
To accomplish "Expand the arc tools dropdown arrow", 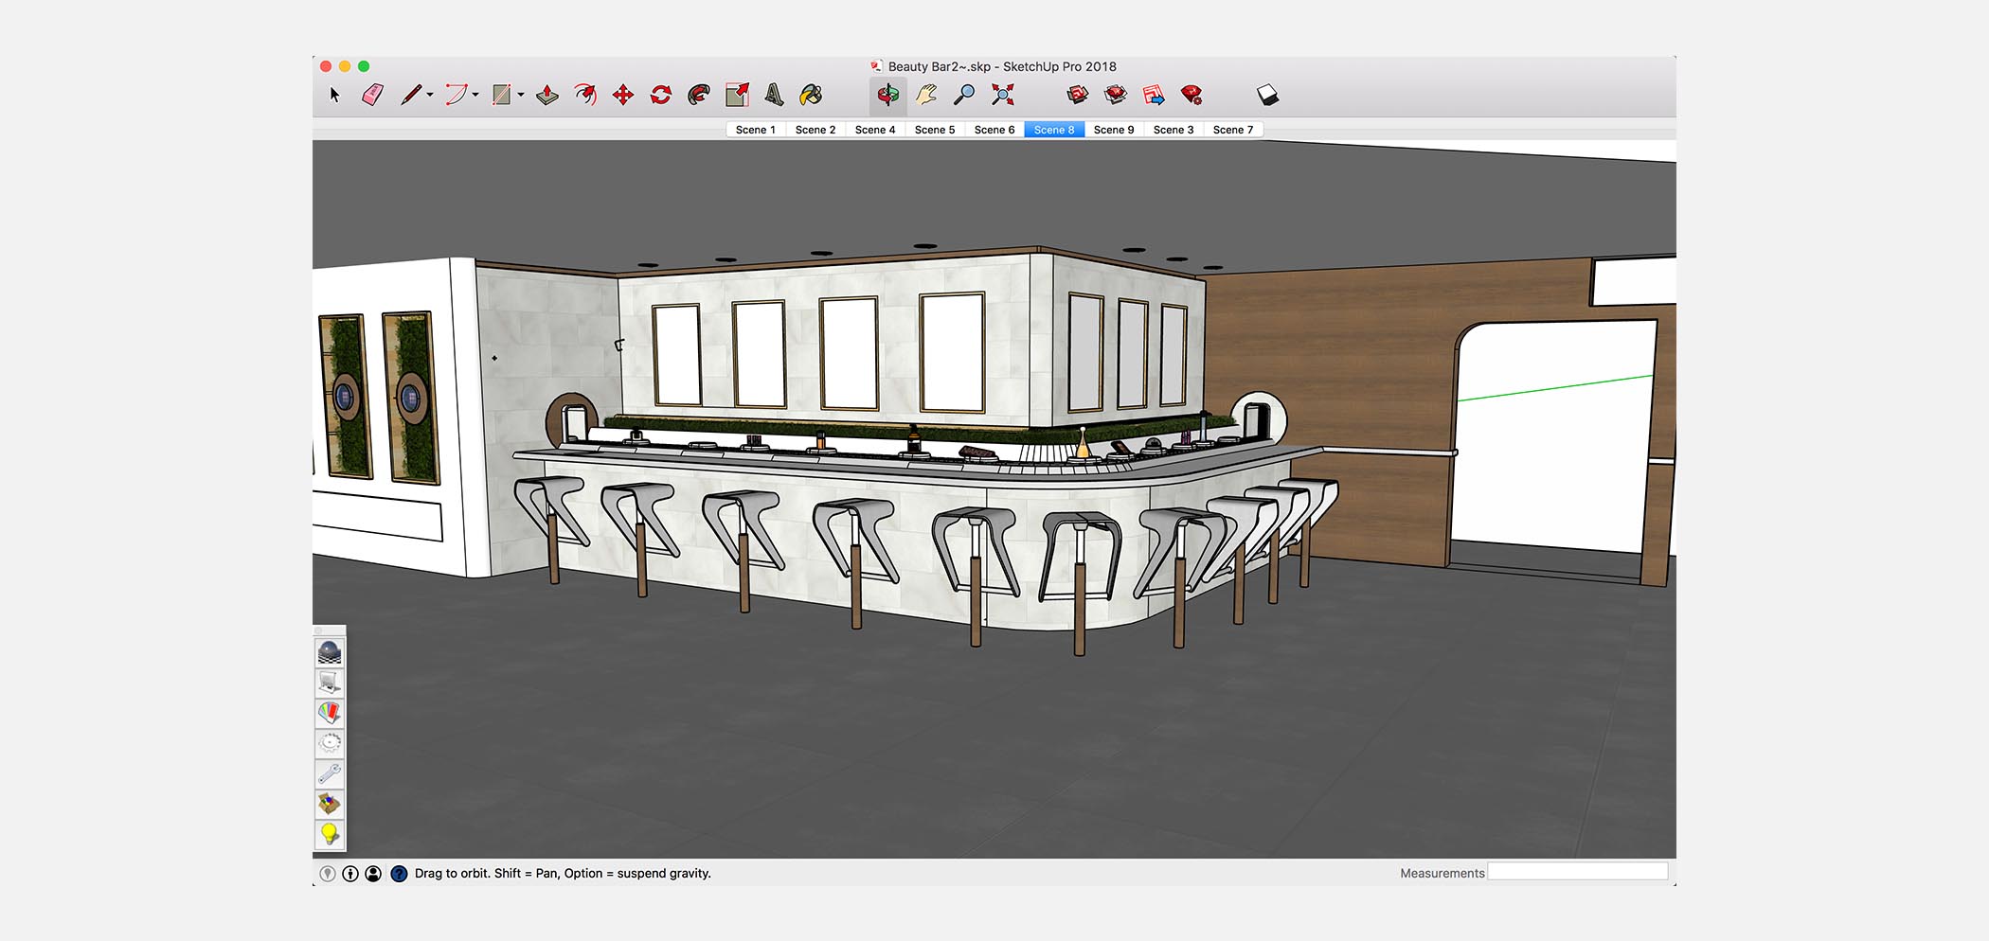I will 475,95.
